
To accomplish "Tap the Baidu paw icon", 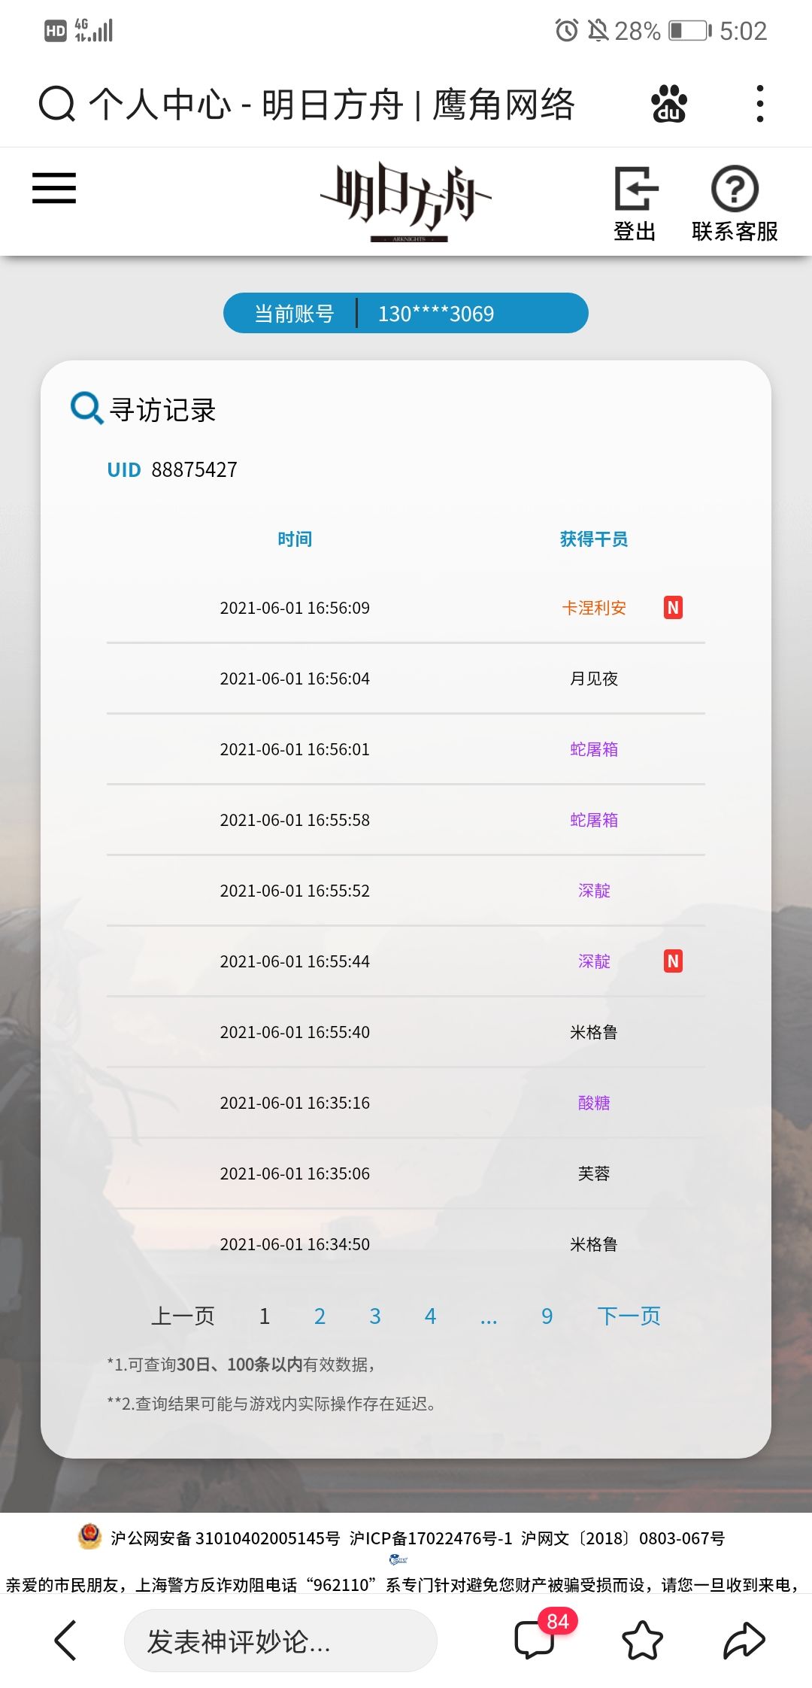I will tap(668, 104).
